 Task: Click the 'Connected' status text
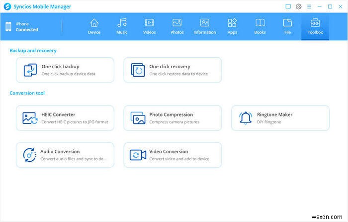click(x=27, y=29)
